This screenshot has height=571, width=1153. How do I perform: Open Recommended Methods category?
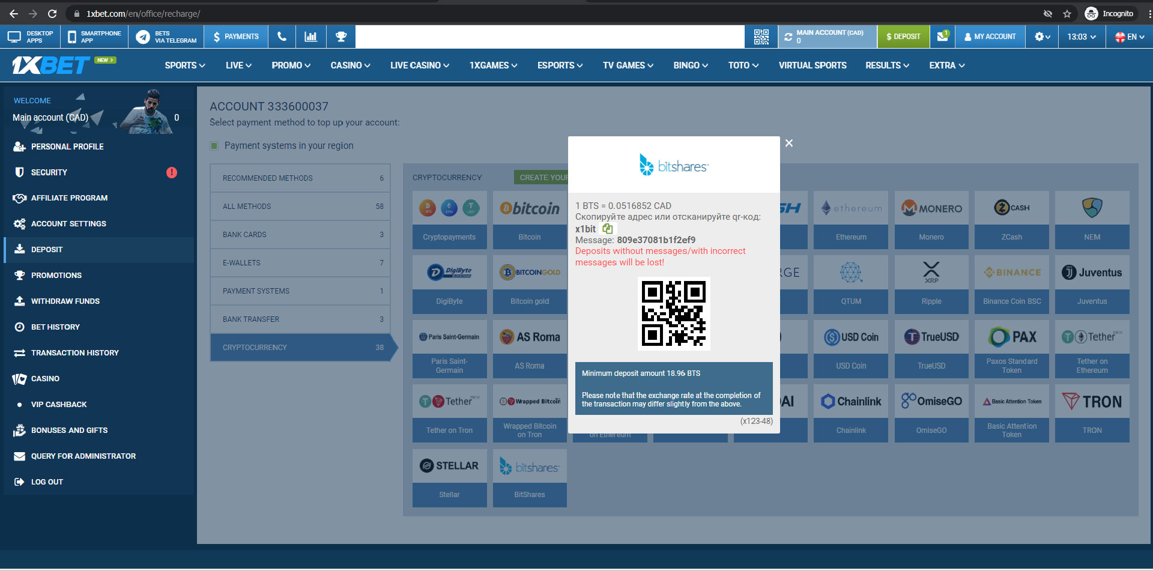point(300,178)
